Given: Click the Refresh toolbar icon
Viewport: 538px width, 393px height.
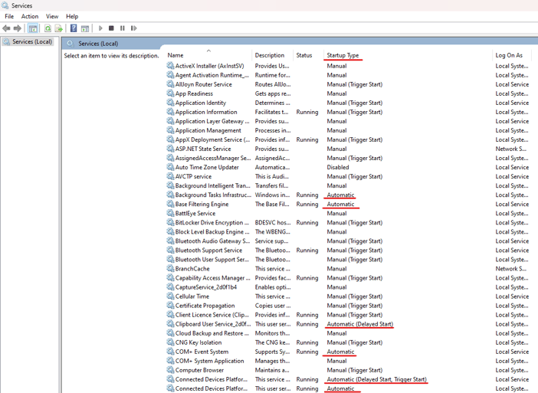Looking at the screenshot, I should tap(48, 28).
